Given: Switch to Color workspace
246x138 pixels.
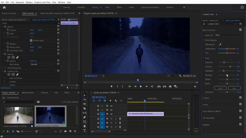Looking at the screenshot, I should click(x=107, y=7).
